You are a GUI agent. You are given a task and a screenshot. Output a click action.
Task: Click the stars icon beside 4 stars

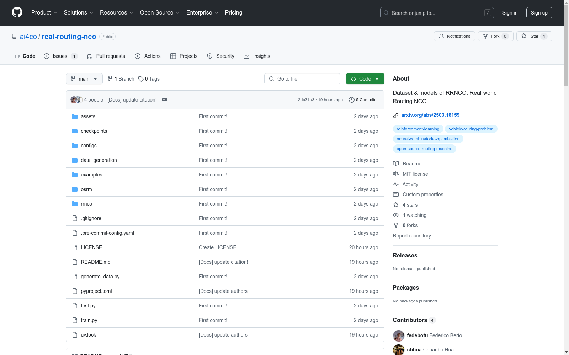(396, 205)
